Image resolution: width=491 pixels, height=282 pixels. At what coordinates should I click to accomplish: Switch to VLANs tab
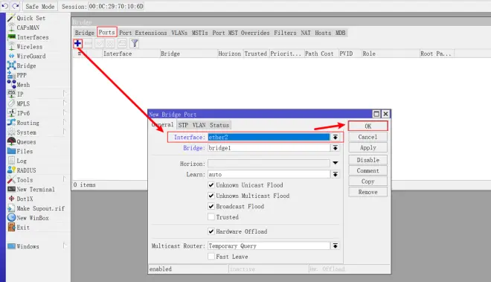(179, 33)
